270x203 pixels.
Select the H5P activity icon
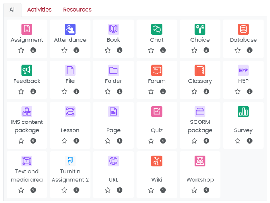(x=243, y=70)
